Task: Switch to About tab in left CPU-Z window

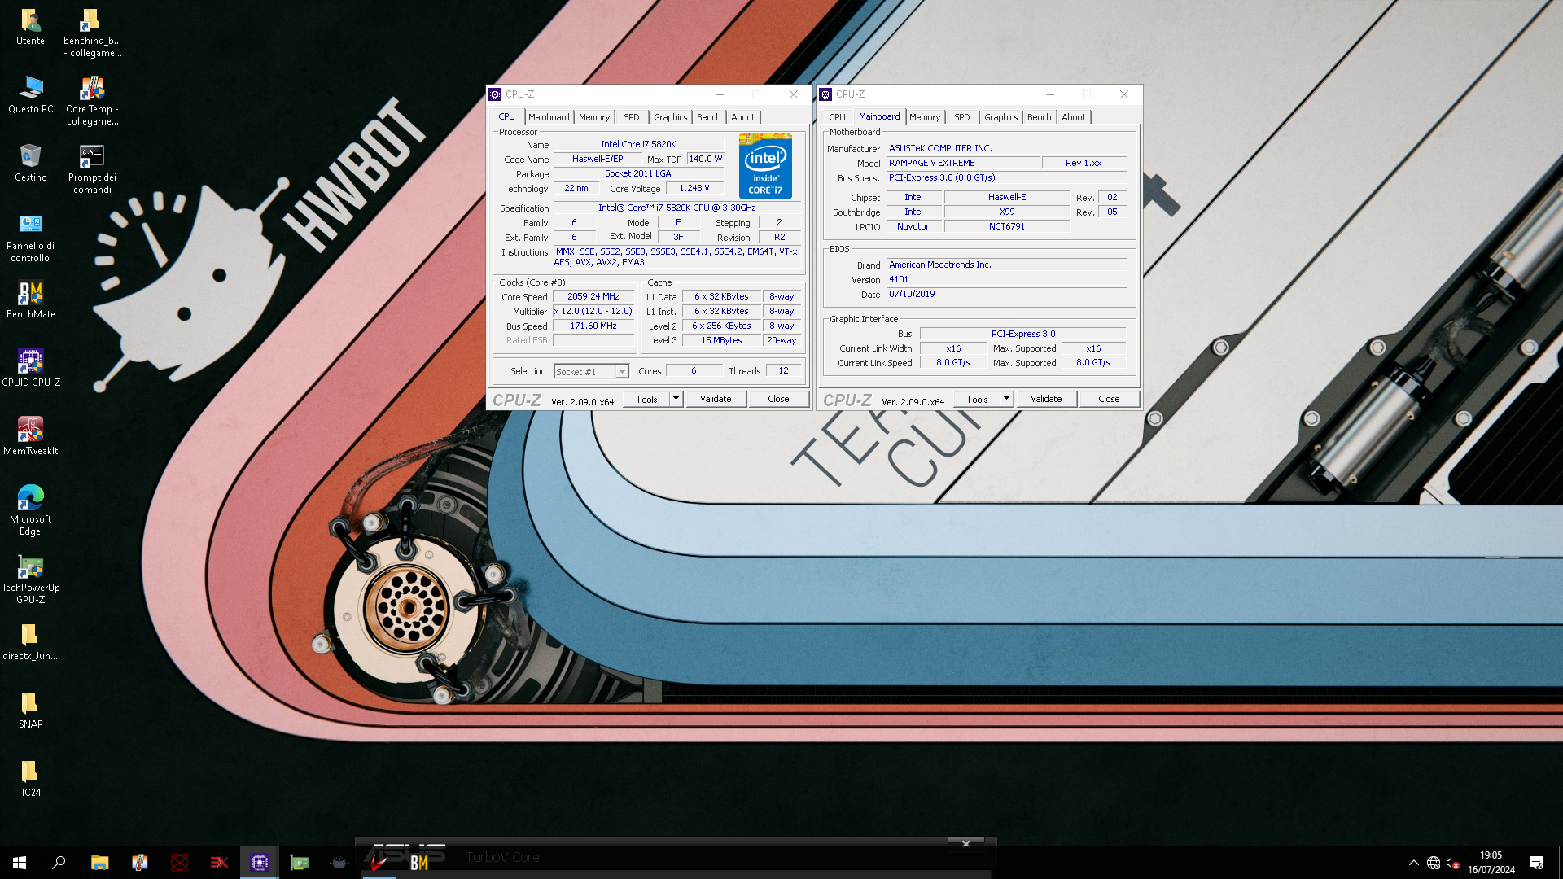Action: click(743, 117)
